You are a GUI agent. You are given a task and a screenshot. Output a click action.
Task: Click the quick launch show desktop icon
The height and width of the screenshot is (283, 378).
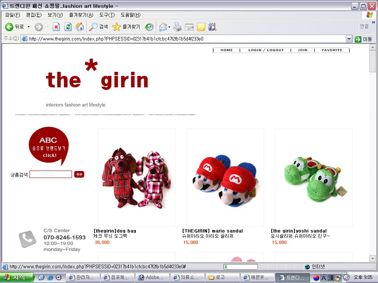[41, 277]
